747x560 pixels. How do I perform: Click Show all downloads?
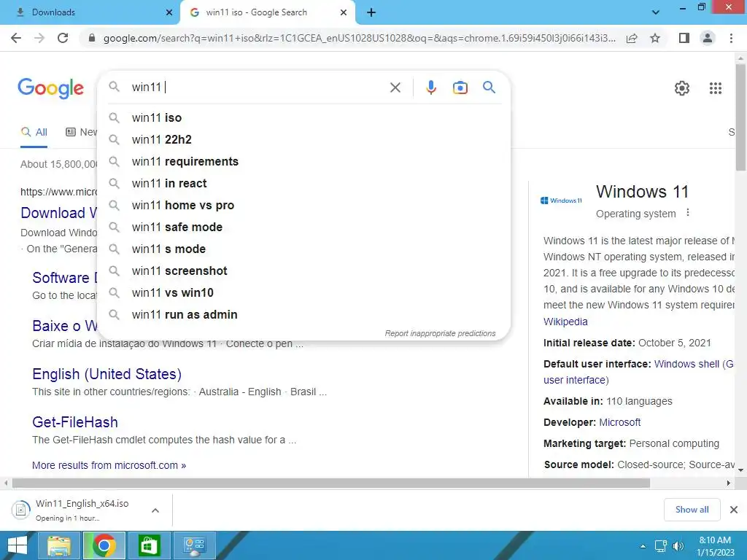[692, 510]
